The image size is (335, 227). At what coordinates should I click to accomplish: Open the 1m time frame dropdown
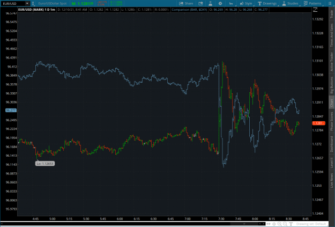tap(231, 3)
